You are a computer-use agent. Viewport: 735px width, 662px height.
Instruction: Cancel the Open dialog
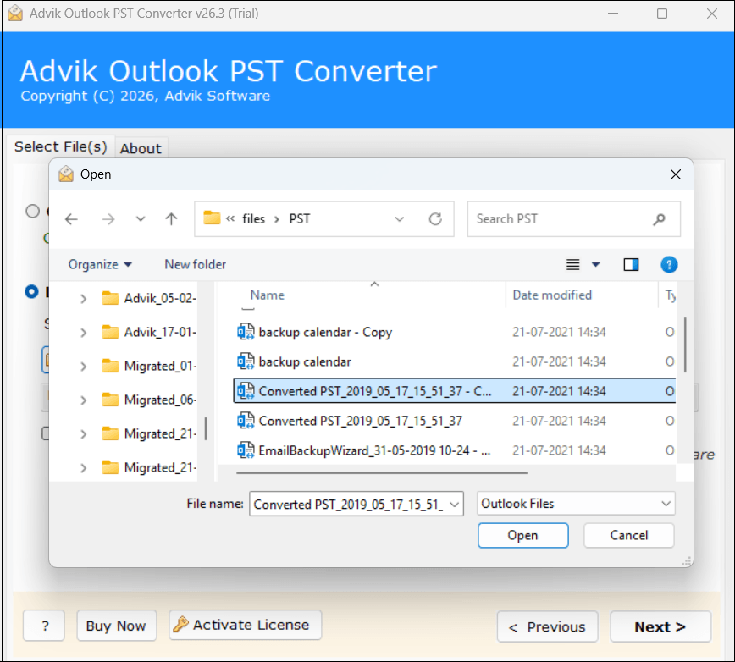pyautogui.click(x=628, y=536)
